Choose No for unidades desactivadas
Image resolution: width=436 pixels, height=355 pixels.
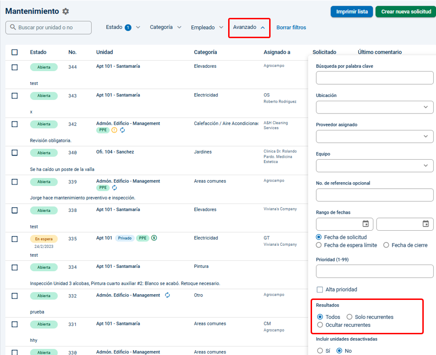point(339,351)
